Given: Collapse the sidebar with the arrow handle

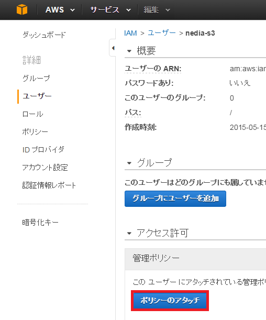Looking at the screenshot, I should (x=113, y=48).
